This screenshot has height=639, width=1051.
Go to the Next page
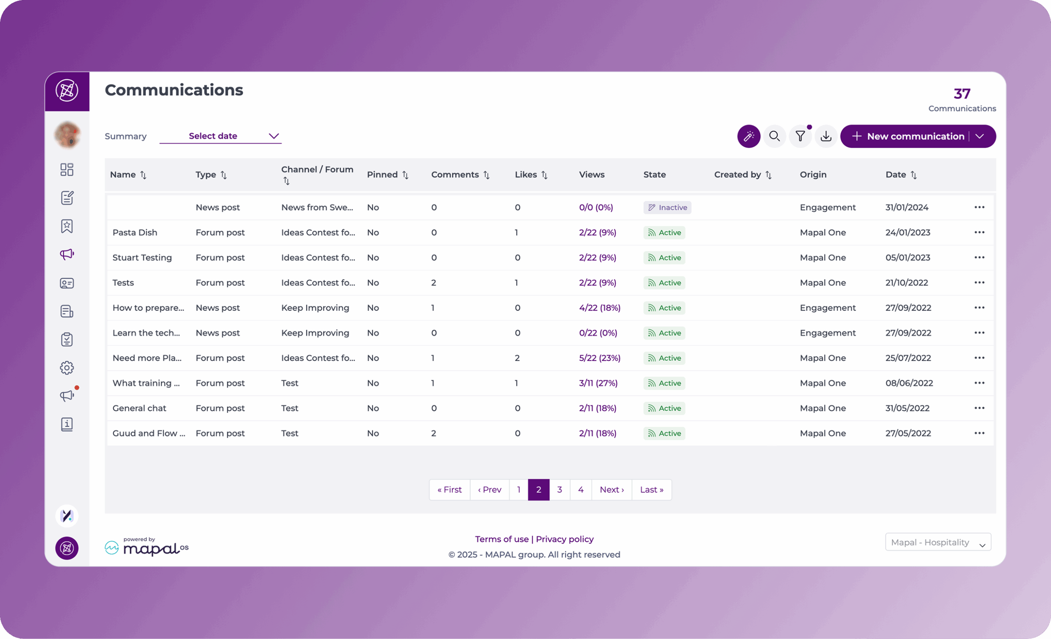tap(612, 489)
